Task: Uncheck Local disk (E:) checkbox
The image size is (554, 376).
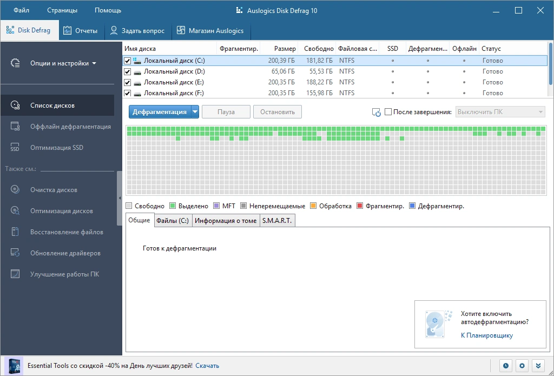Action: click(127, 83)
